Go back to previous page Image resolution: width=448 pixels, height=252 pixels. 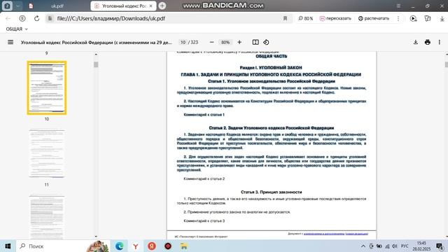[8, 19]
